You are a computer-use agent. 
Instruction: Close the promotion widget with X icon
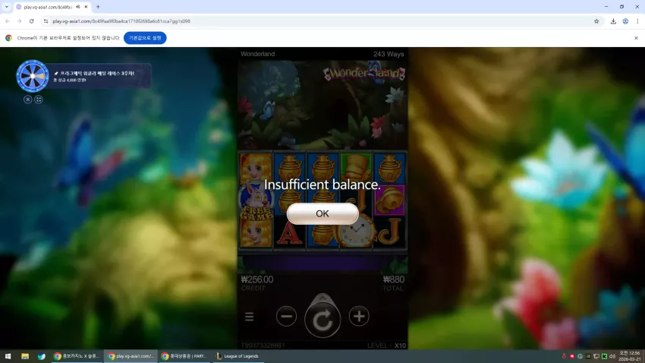coord(27,99)
